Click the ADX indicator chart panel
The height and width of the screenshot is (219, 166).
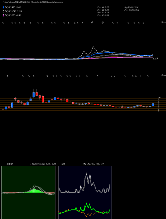(x=85, y=192)
